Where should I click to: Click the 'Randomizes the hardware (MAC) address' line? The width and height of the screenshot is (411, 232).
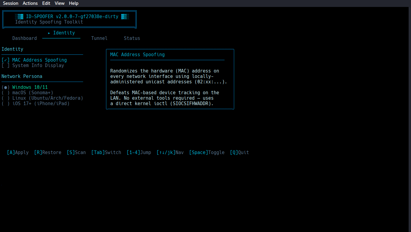(165, 71)
